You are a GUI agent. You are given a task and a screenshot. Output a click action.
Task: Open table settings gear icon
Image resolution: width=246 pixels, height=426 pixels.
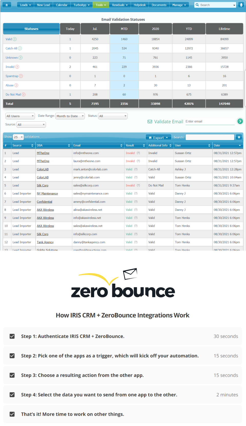(x=239, y=137)
